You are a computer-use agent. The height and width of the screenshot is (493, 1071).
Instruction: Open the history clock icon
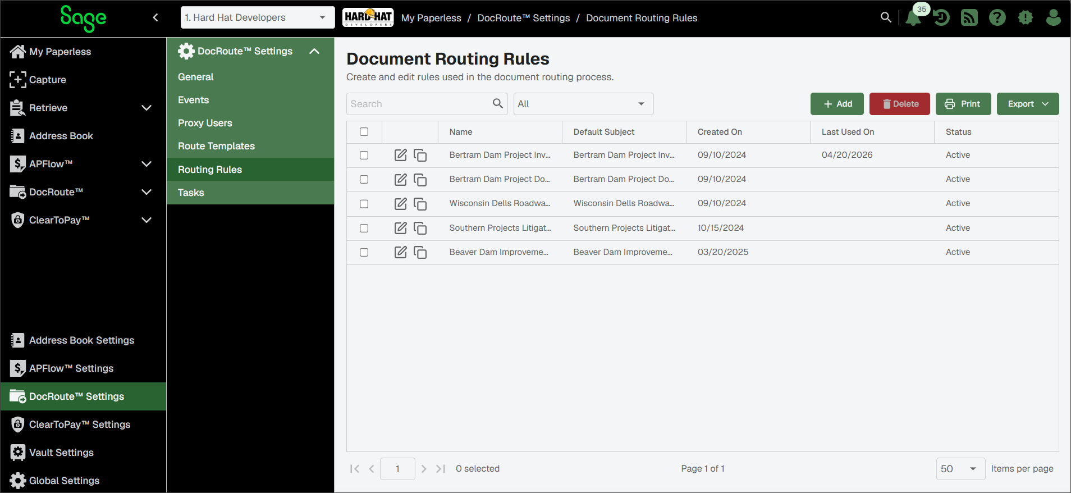(x=941, y=18)
